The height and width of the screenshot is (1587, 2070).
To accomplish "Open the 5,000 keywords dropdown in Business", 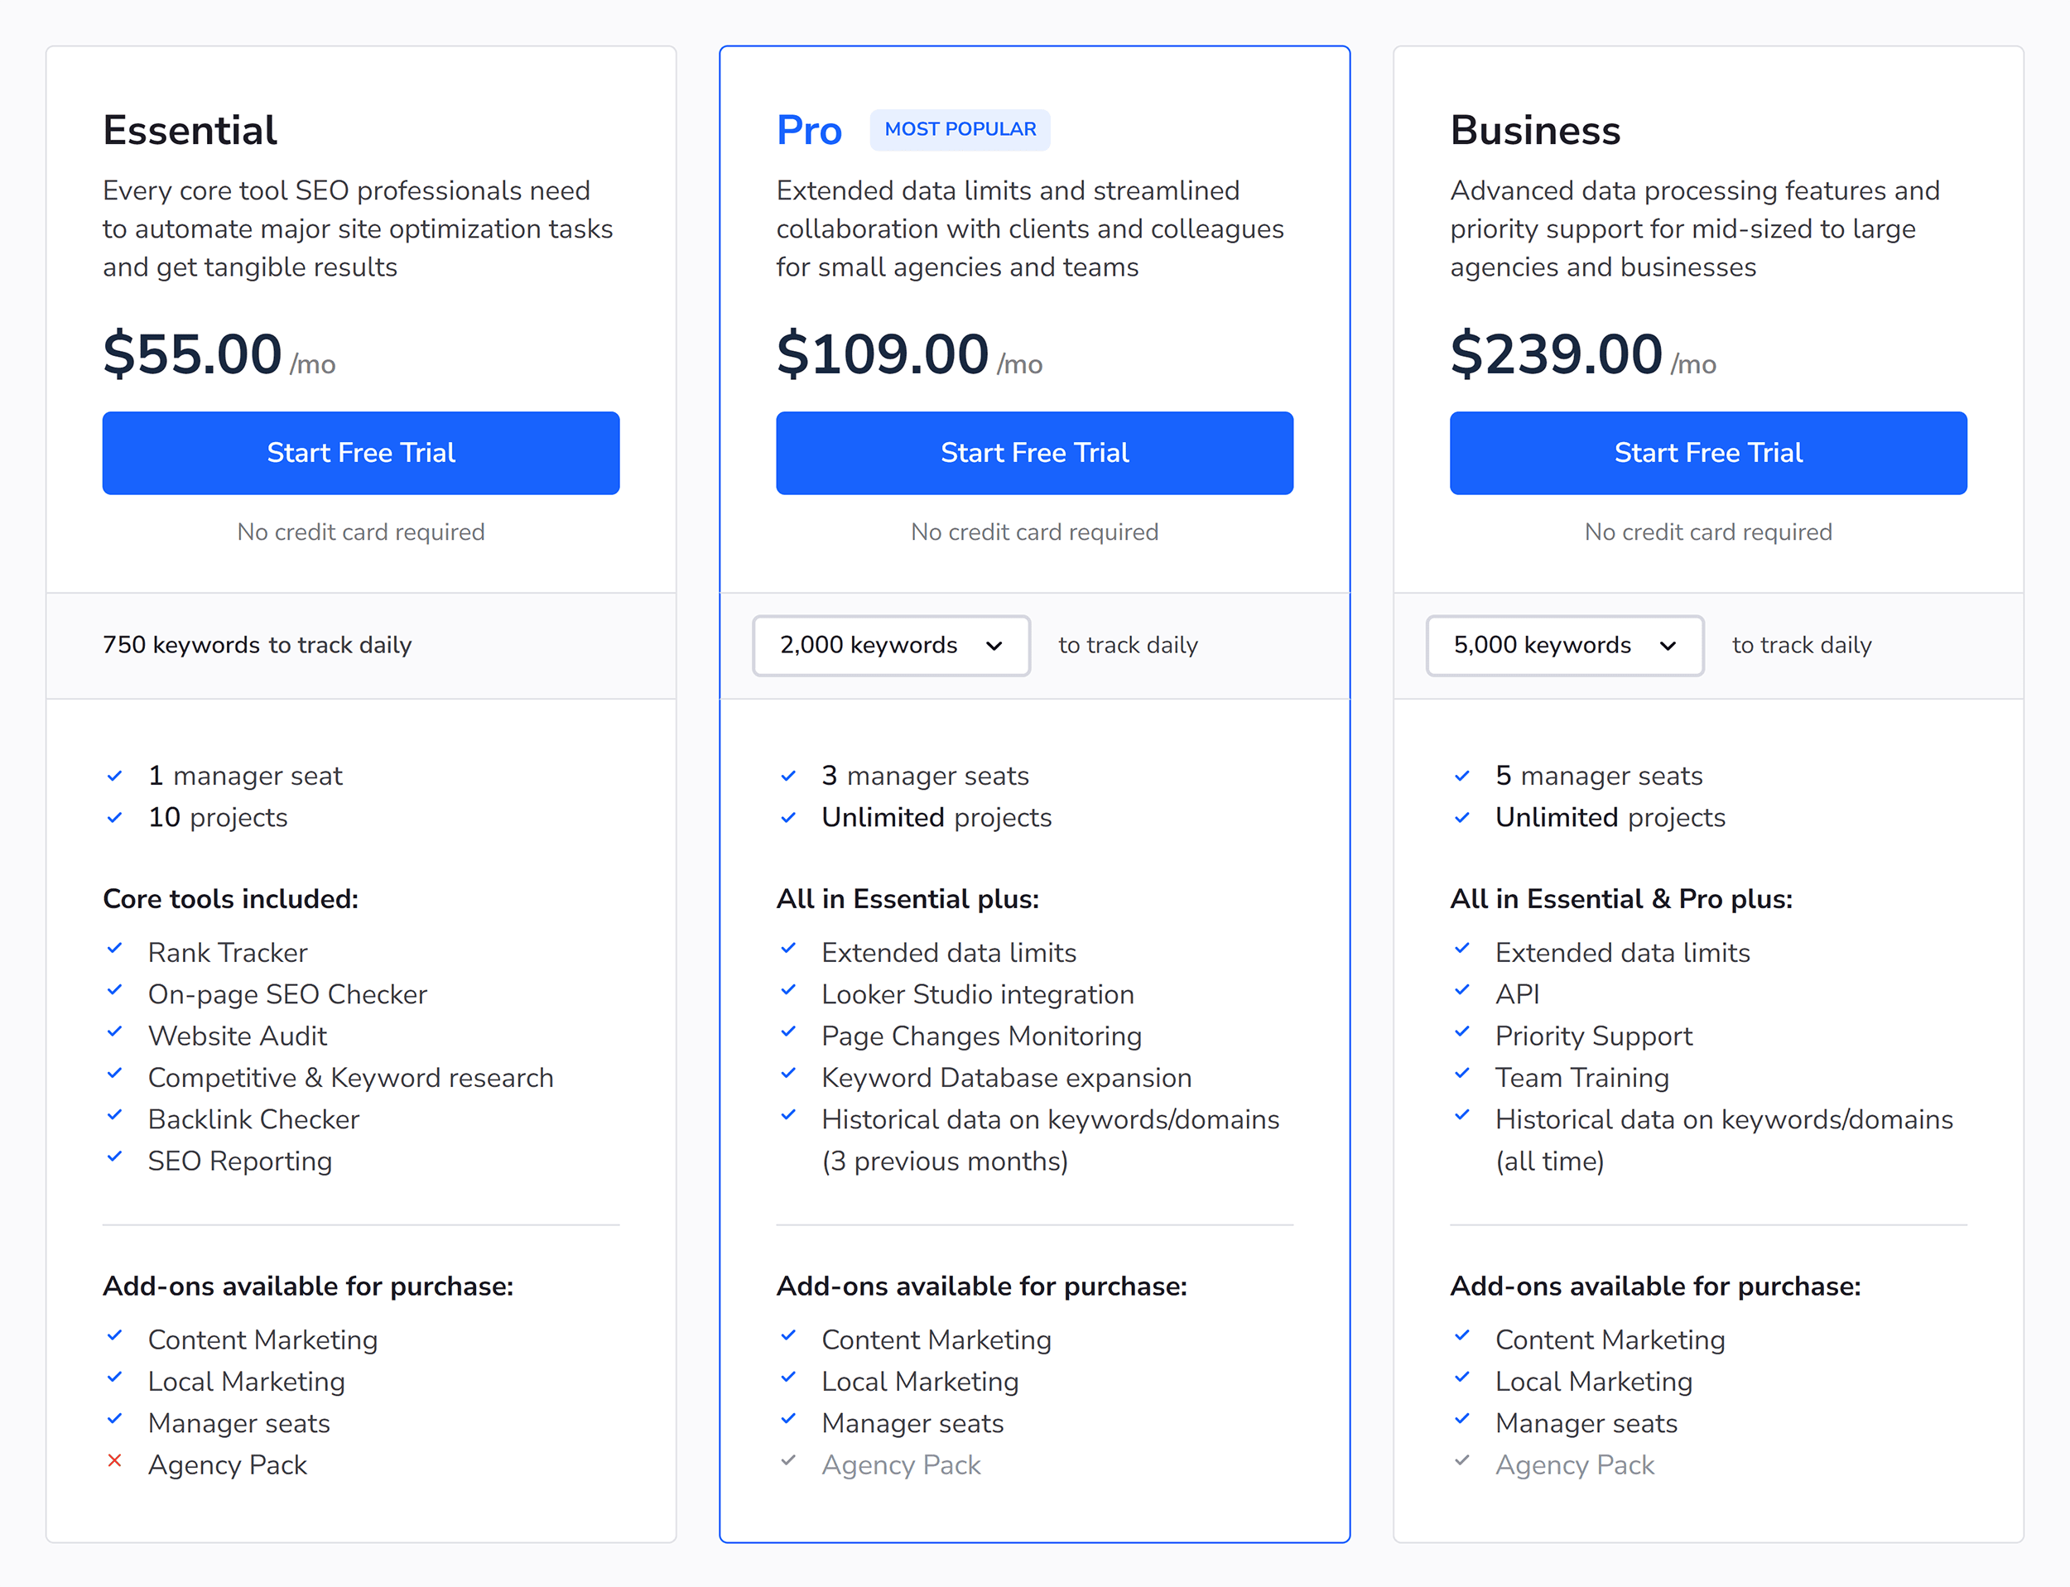I will 1565,645.
